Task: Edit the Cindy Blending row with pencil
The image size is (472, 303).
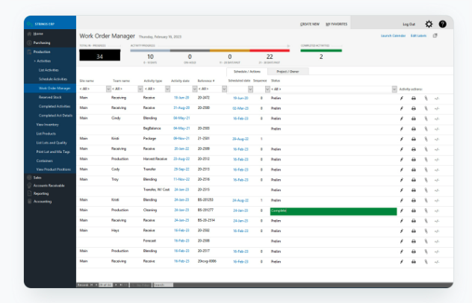Action: pyautogui.click(x=401, y=119)
